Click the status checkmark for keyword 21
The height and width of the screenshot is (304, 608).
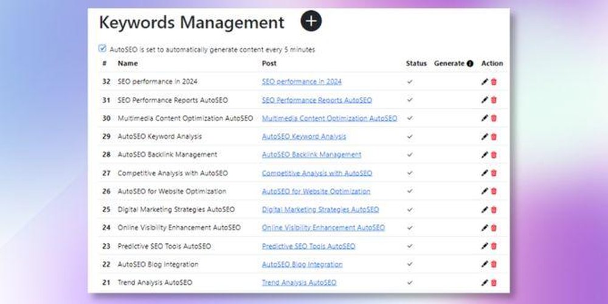click(x=410, y=283)
